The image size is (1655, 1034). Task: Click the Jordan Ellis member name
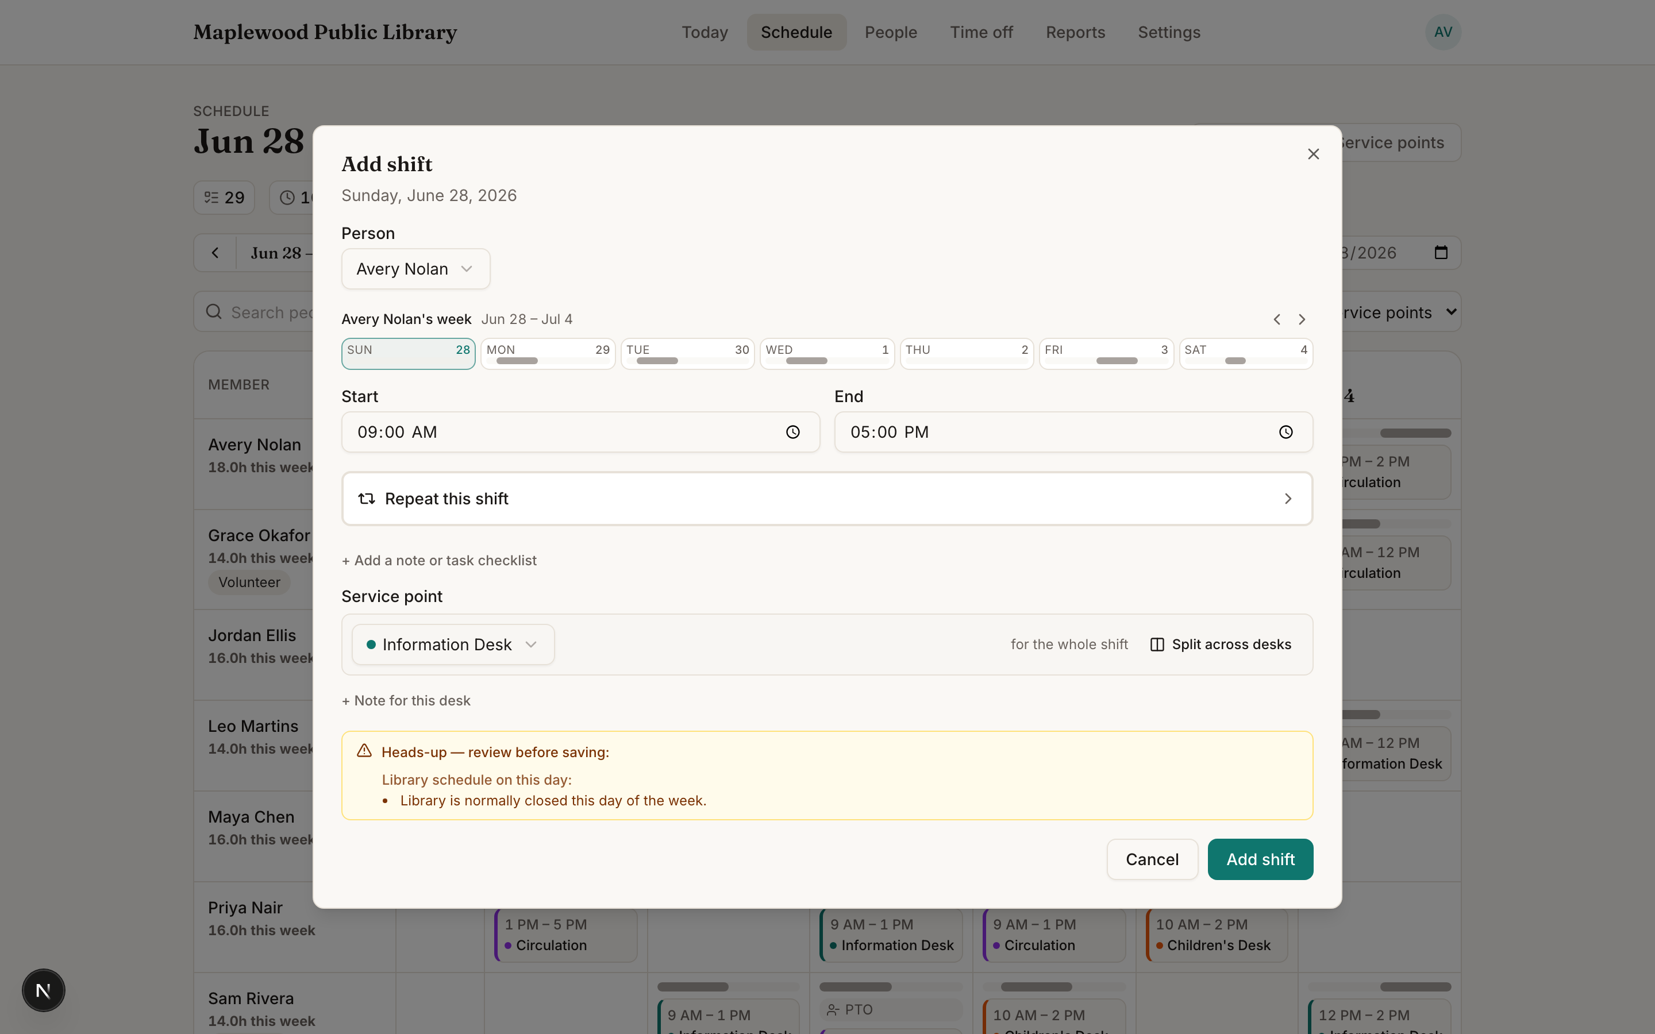[x=252, y=635]
